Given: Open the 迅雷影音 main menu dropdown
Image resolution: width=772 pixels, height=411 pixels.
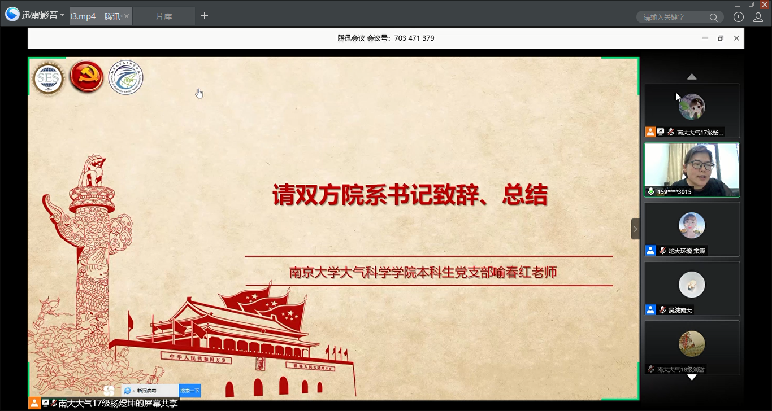Looking at the screenshot, I should tap(62, 16).
